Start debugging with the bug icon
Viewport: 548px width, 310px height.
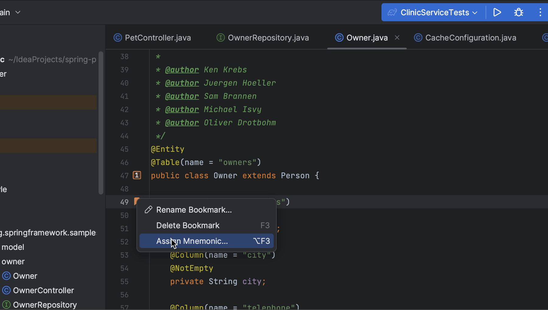518,12
